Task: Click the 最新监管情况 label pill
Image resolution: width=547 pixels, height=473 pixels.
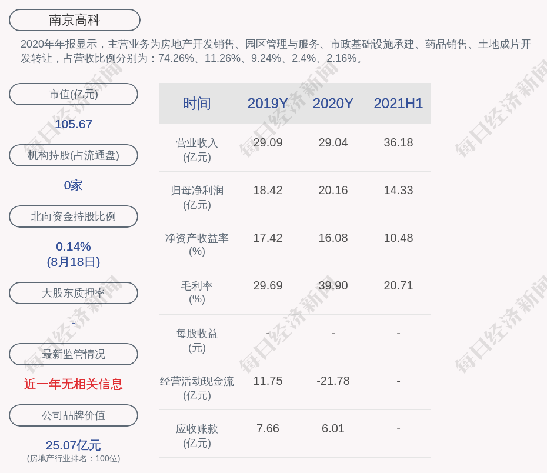Action: pos(74,354)
